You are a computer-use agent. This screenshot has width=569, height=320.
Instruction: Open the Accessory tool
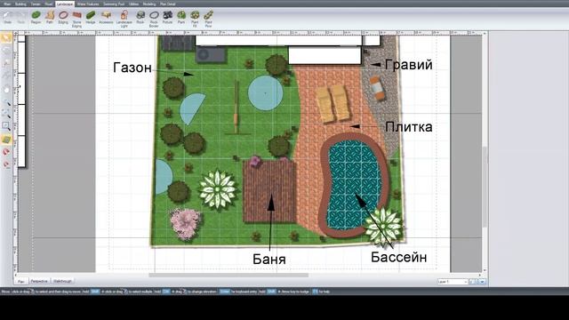[106, 17]
